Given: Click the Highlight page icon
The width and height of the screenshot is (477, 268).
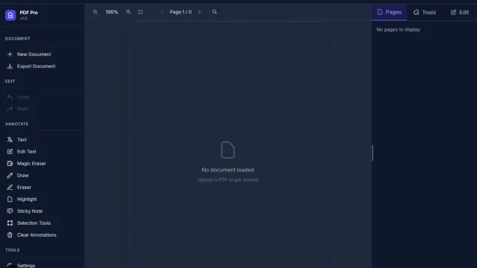Looking at the screenshot, I should point(10,199).
